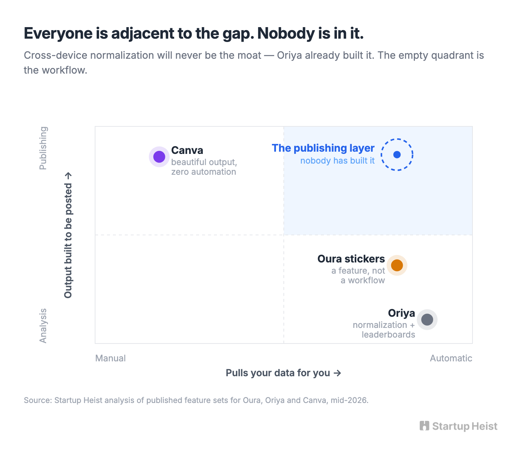Click the dashed blue publishing layer circle
The height and width of the screenshot is (458, 523).
(397, 155)
